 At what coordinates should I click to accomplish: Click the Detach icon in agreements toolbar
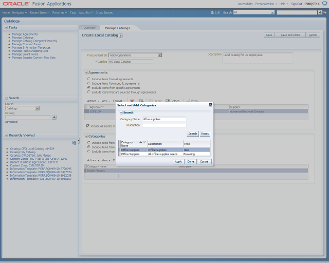(x=168, y=101)
